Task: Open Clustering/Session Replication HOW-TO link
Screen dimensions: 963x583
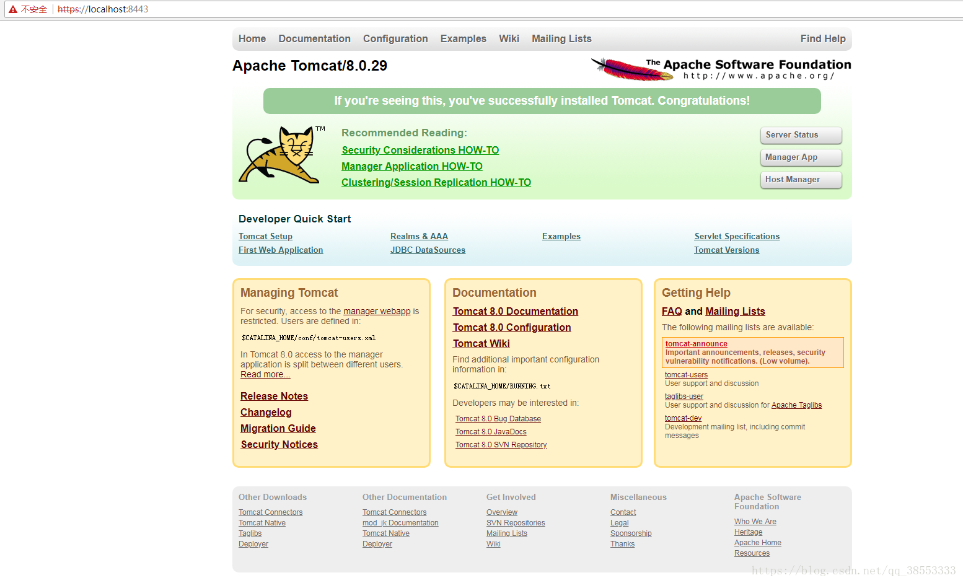Action: pos(436,182)
